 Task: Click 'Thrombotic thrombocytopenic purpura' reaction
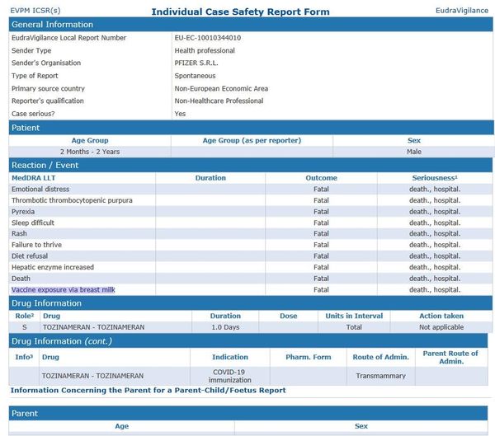click(72, 200)
